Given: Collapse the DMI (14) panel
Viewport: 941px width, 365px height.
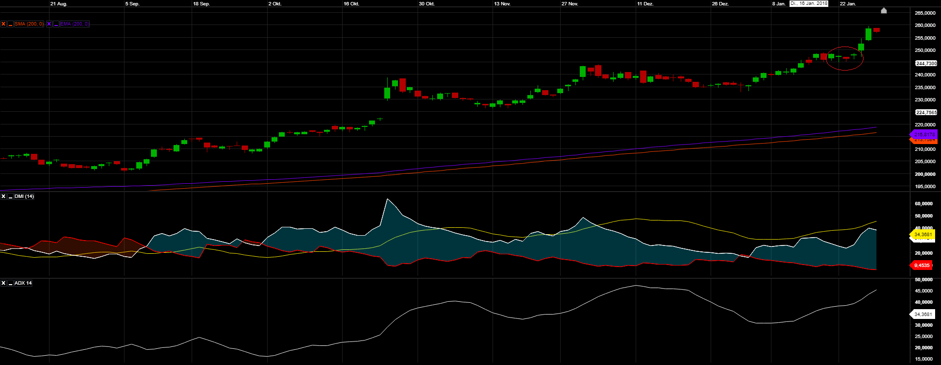Looking at the screenshot, I should point(10,196).
